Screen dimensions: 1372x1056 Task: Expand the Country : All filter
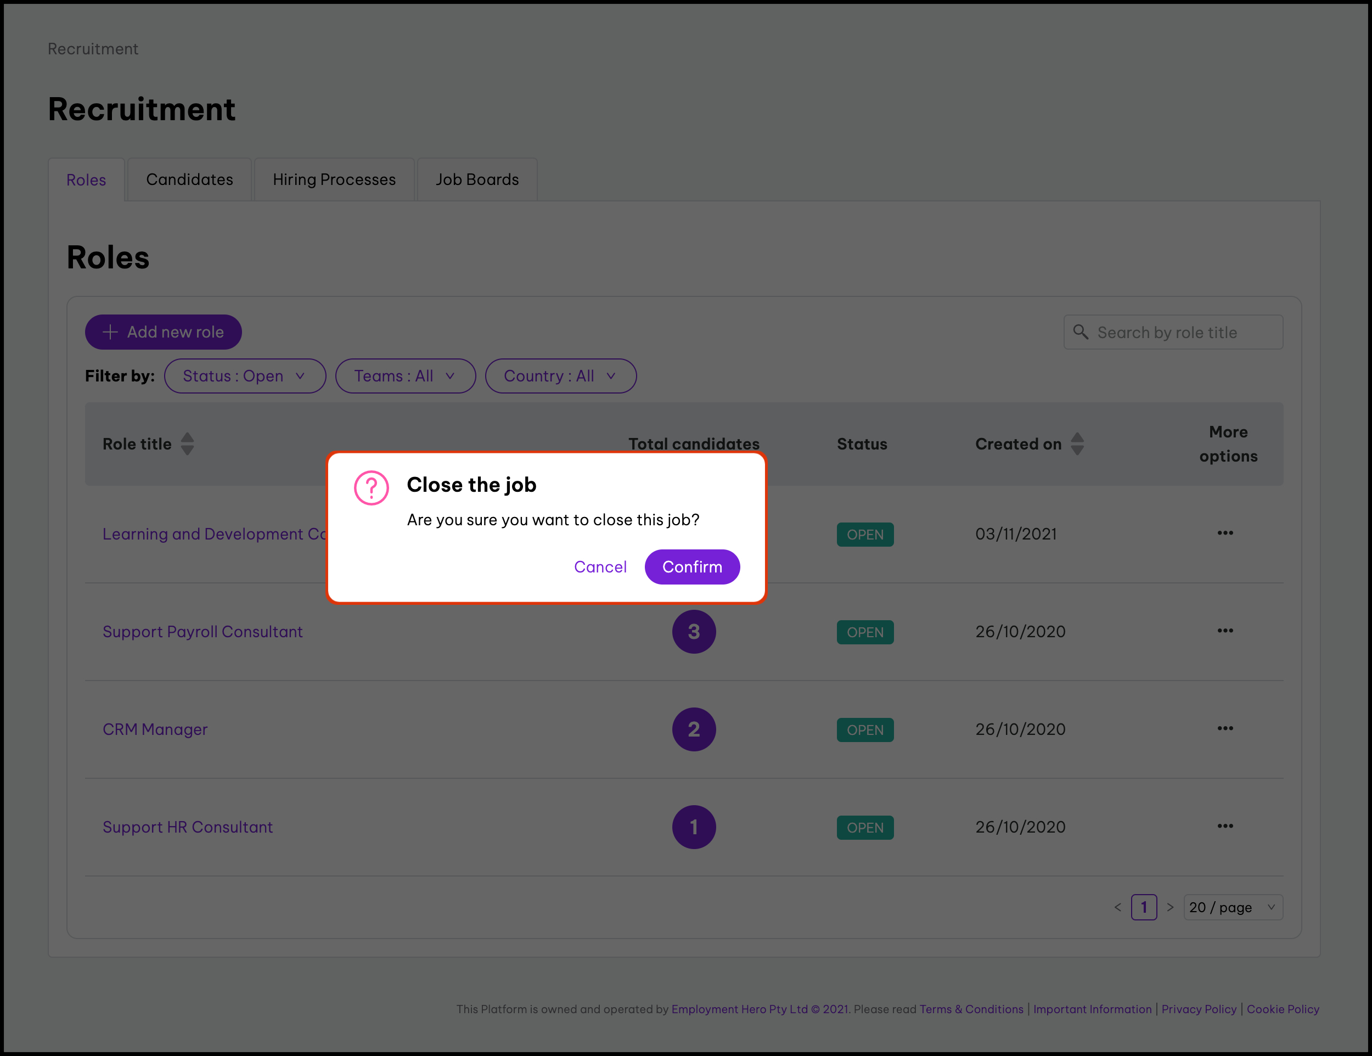[560, 375]
